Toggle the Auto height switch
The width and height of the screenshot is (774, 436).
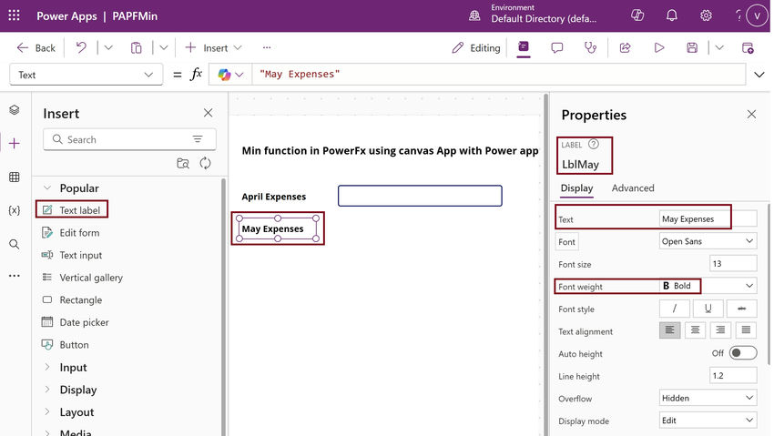[742, 353]
